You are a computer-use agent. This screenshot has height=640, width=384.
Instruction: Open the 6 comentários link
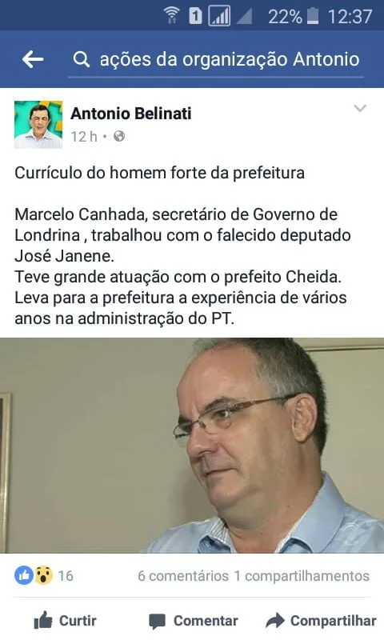click(183, 576)
